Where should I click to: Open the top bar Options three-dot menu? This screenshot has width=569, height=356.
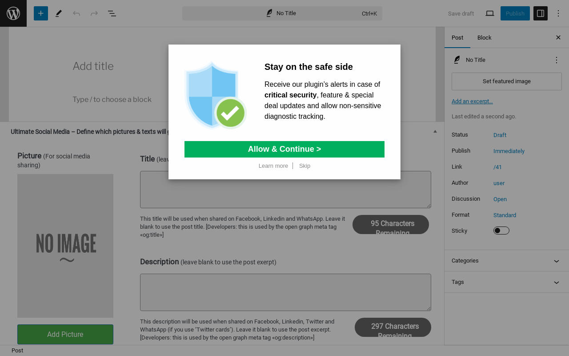pyautogui.click(x=559, y=13)
